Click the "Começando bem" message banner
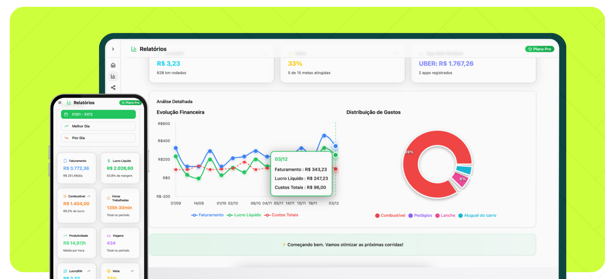This screenshot has width=615, height=279. pyautogui.click(x=343, y=245)
